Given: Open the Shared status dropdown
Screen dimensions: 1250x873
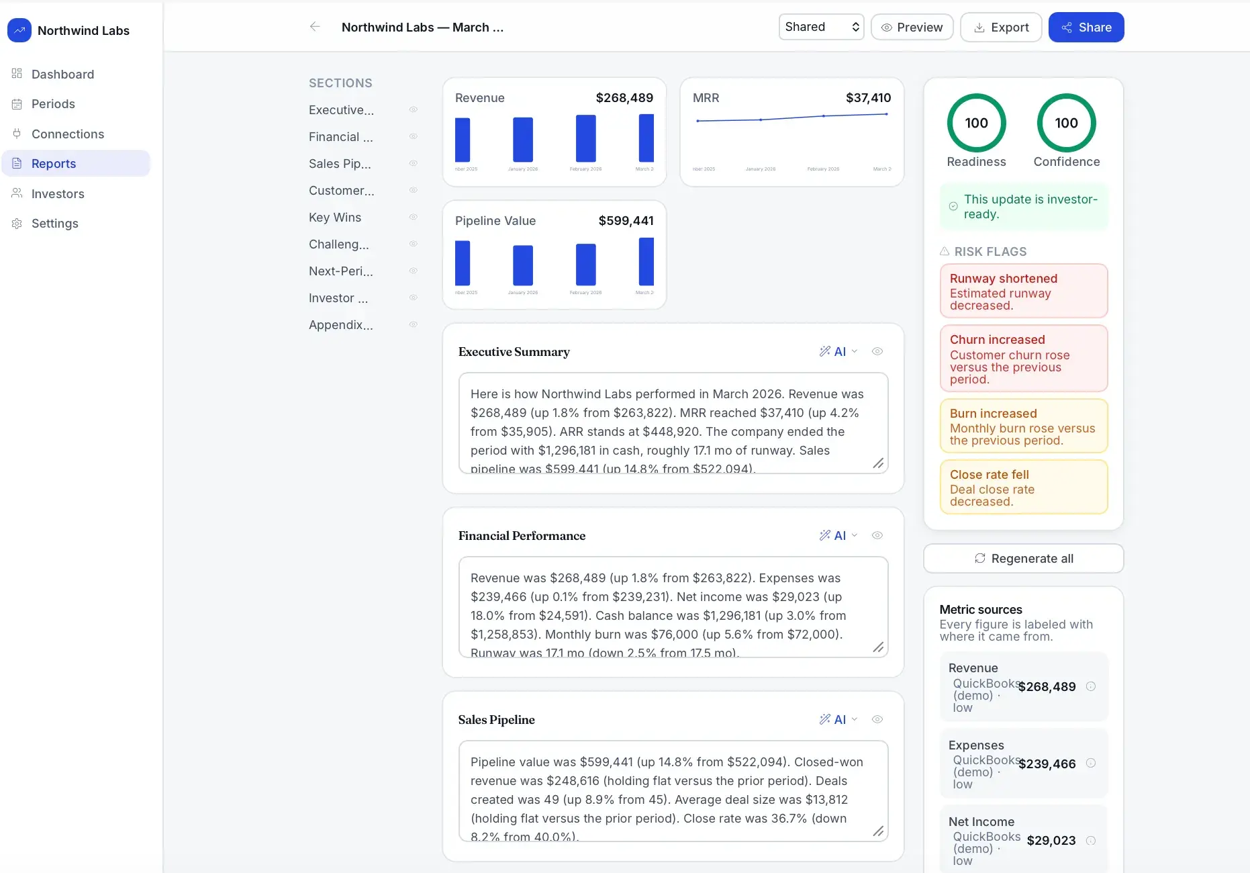Looking at the screenshot, I should tap(821, 27).
